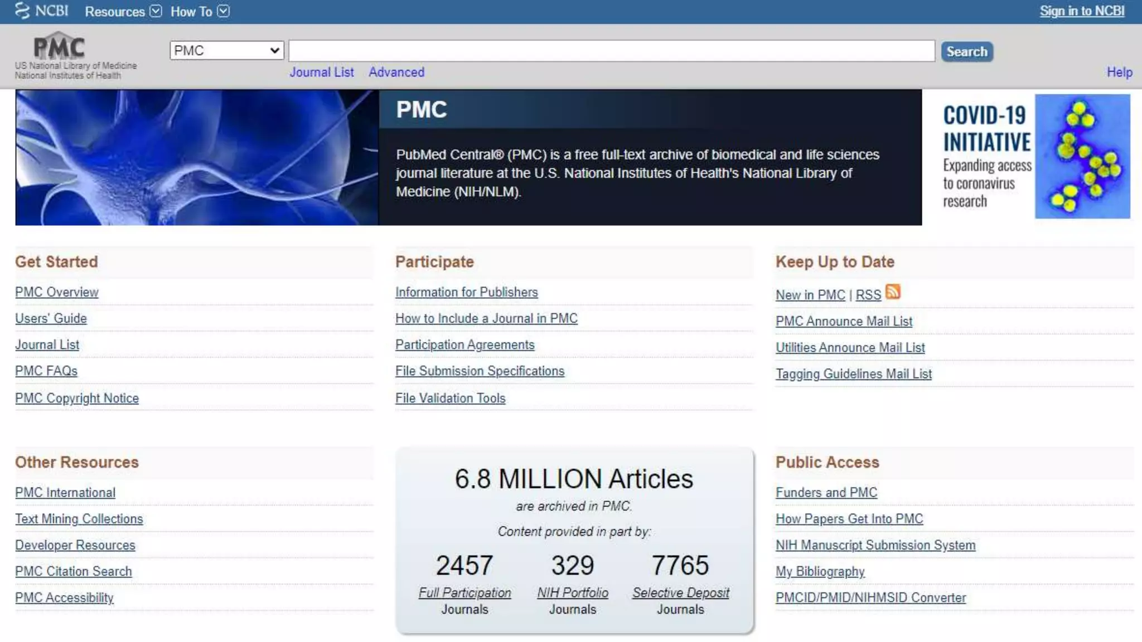The image size is (1142, 642).
Task: Open the Text Mining Collections link
Action: [79, 519]
